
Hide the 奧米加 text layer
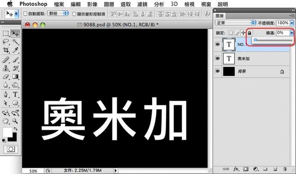pos(217,58)
